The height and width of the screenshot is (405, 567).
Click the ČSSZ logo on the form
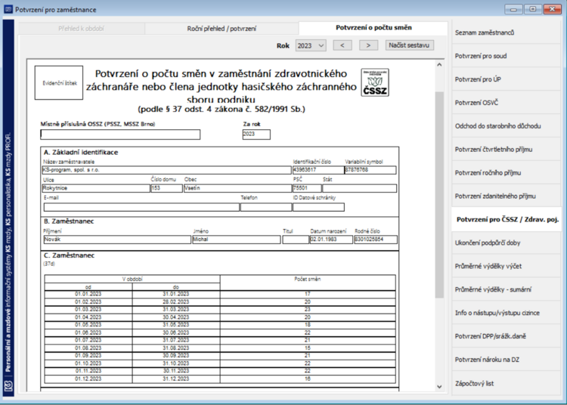[375, 82]
